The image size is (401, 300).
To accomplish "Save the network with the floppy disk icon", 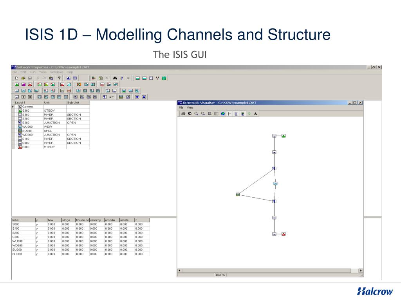I will [30, 78].
